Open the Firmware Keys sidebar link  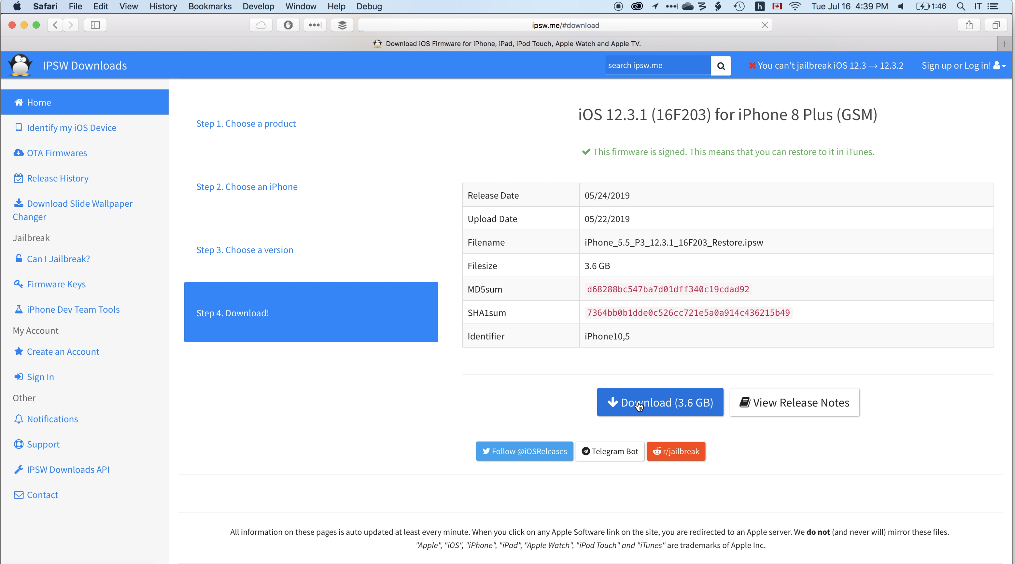[56, 284]
